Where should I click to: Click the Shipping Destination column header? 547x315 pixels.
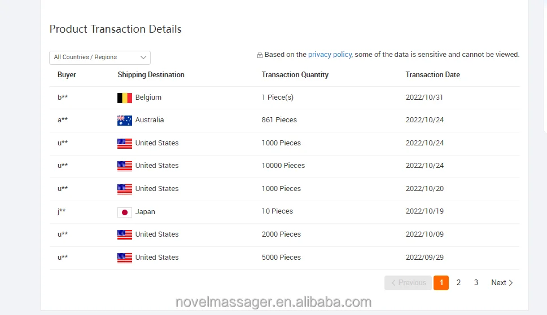(151, 74)
